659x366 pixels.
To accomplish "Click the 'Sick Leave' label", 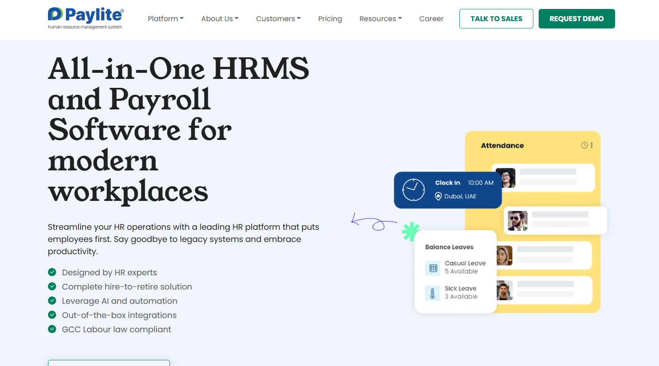I will (461, 288).
